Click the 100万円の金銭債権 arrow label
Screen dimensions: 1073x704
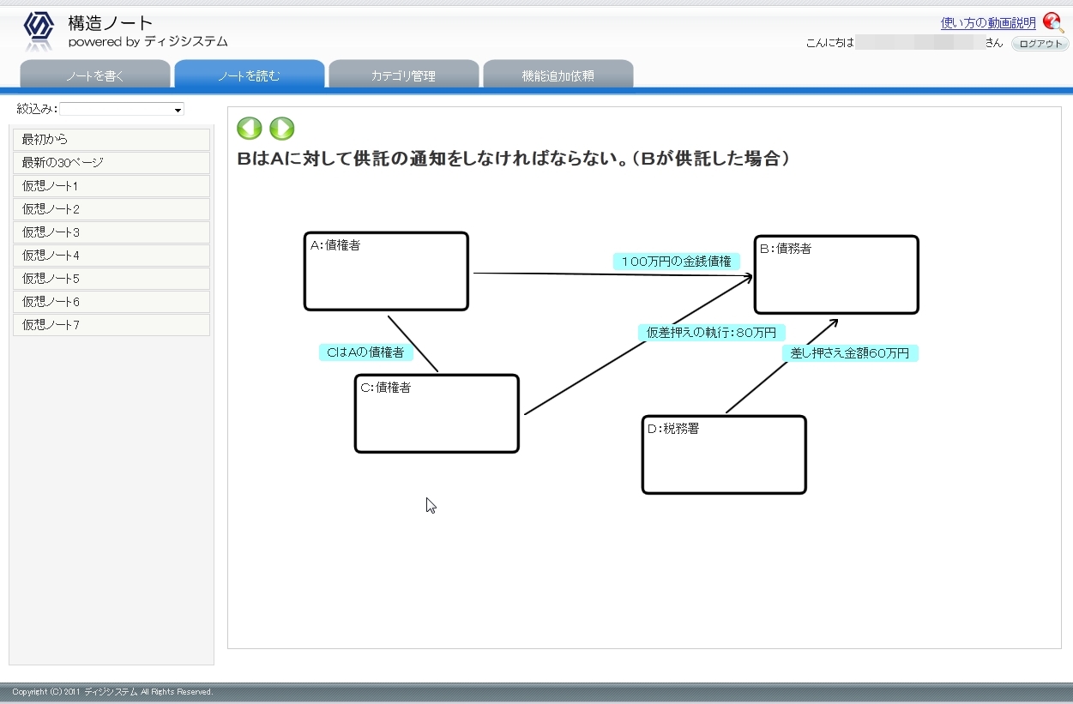click(x=677, y=262)
